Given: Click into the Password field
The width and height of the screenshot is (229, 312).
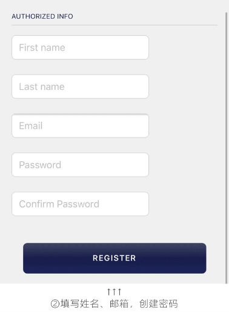Looking at the screenshot, I should click(x=80, y=164).
